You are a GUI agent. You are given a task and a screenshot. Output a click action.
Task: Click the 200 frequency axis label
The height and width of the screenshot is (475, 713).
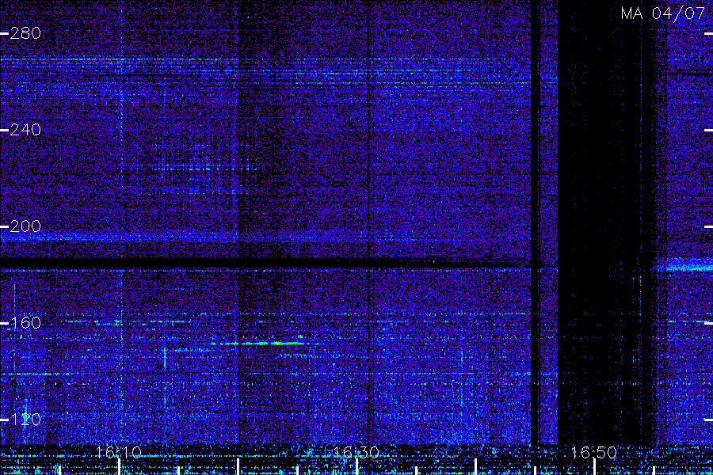click(25, 226)
